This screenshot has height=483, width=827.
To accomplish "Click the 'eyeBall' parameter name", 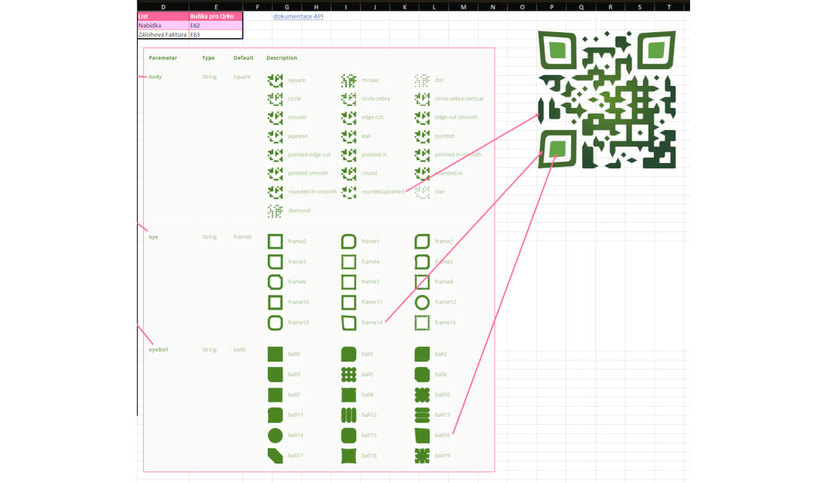I will (x=158, y=350).
